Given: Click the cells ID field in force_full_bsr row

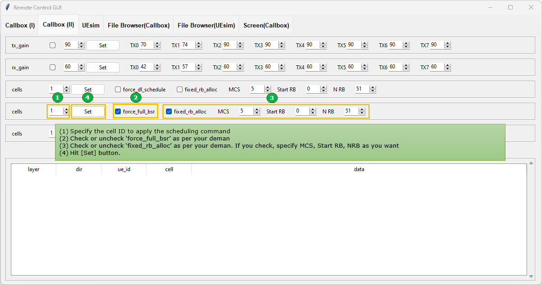Looking at the screenshot, I should [x=56, y=111].
